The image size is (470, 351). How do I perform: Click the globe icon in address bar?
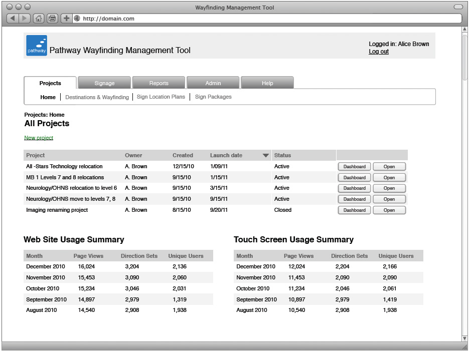pyautogui.click(x=77, y=19)
